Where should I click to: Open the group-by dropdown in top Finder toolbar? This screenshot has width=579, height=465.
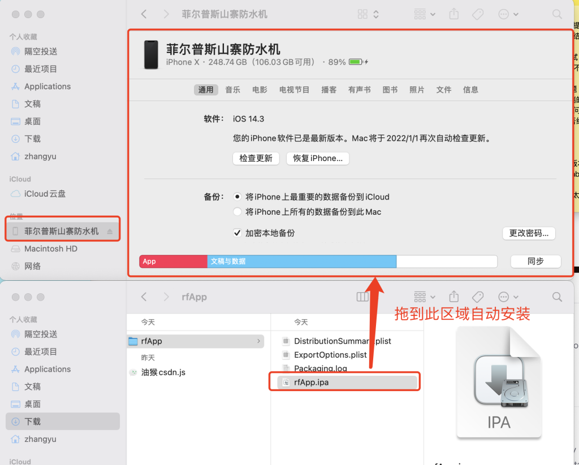[424, 14]
